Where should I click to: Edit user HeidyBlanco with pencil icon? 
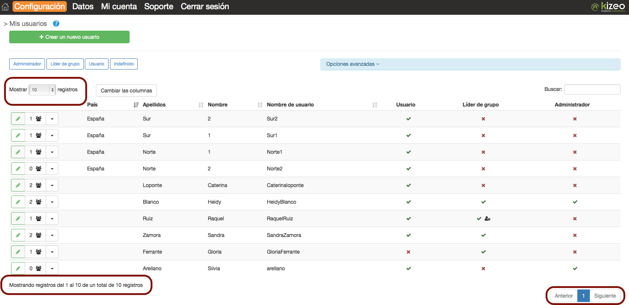coord(18,202)
